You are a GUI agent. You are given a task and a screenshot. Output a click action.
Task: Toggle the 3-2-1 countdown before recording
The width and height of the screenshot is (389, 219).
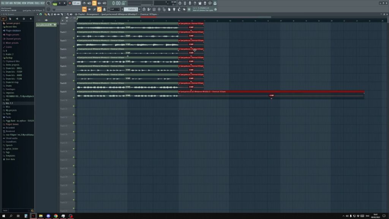coord(94,3)
